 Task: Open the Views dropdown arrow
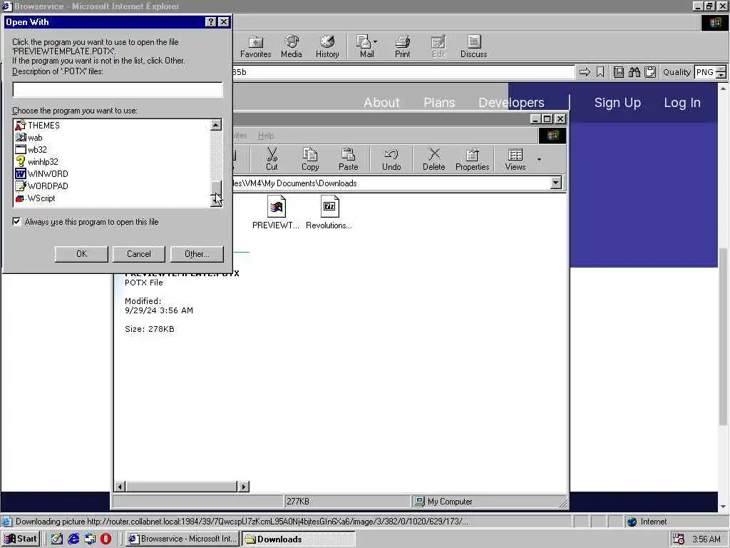tap(539, 159)
